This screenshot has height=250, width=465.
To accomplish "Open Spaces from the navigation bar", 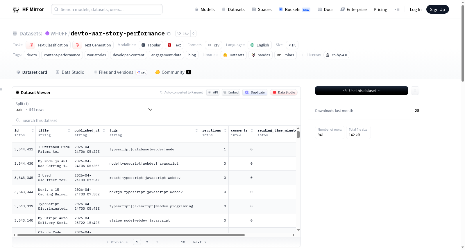I will [x=262, y=10].
